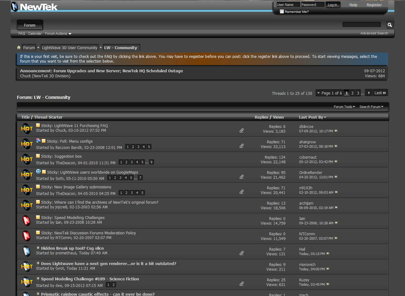Open page 7 of GoogleMaps users thread
This screenshot has height=296, width=405.
pyautogui.click(x=140, y=178)
